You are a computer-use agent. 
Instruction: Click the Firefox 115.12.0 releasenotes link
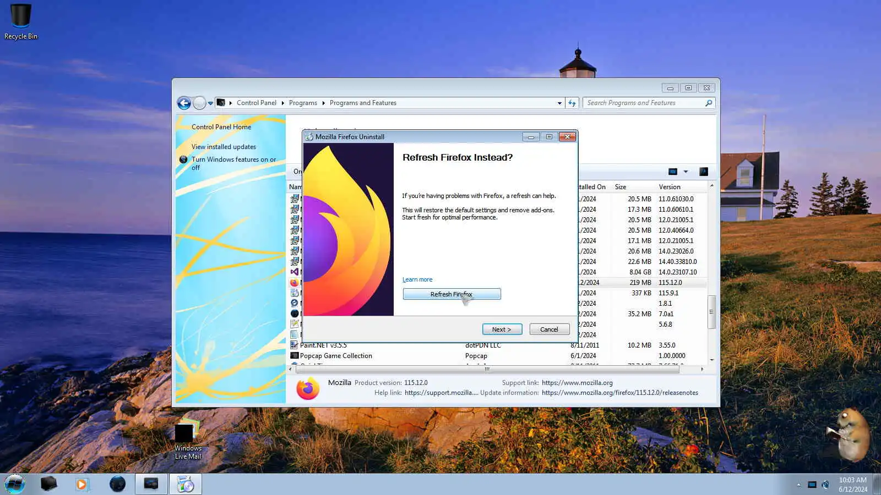point(620,393)
